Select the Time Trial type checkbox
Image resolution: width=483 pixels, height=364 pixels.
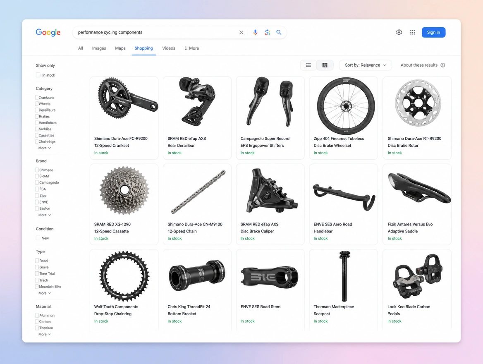pos(37,274)
